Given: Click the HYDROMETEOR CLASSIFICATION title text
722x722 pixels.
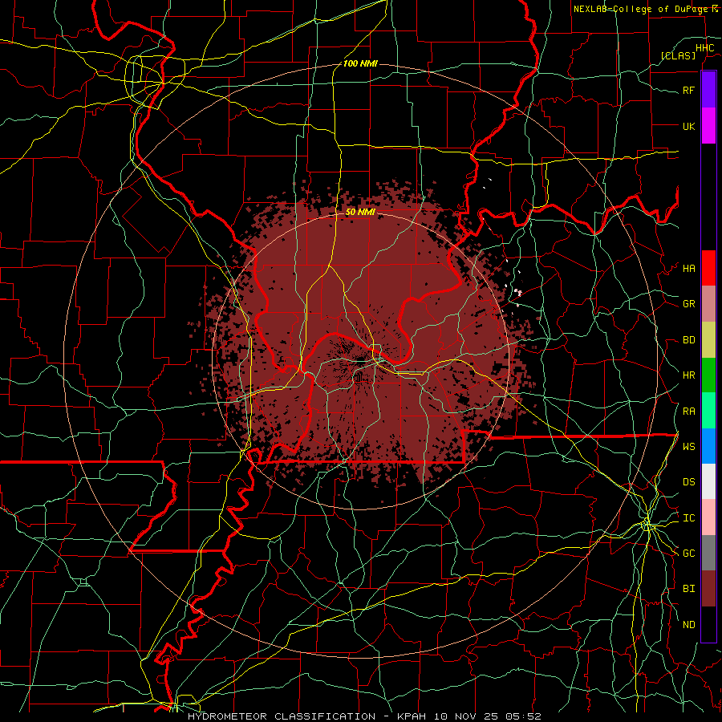Looking at the screenshot, I should (282, 716).
